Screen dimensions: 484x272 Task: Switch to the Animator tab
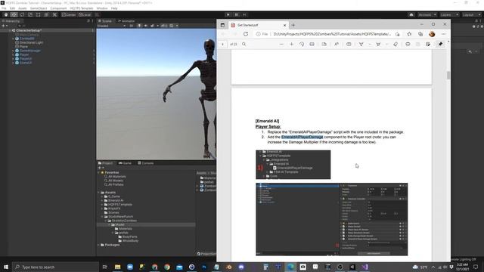tap(126, 21)
